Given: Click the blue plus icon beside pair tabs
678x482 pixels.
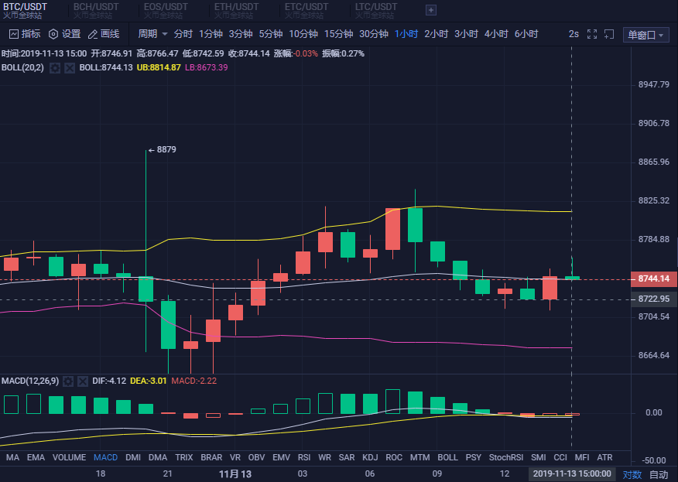Looking at the screenshot, I should point(430,10).
